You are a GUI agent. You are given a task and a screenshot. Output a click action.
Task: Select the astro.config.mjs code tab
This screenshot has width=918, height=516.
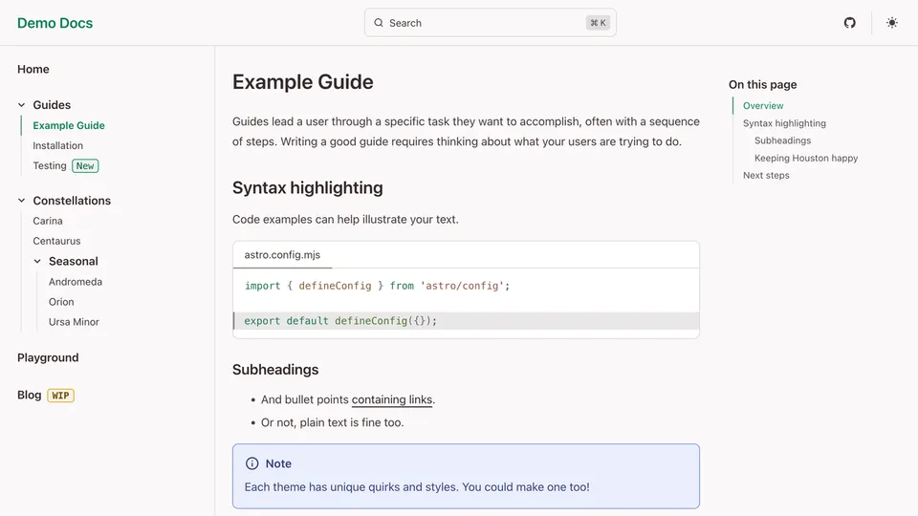click(282, 255)
